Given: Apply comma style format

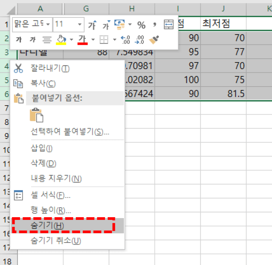Looking at the screenshot, I should 154,24.
